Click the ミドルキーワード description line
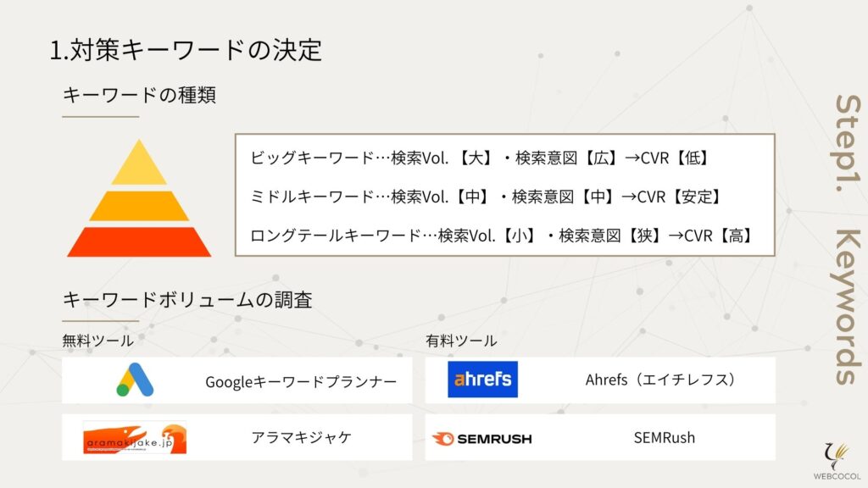 486,197
